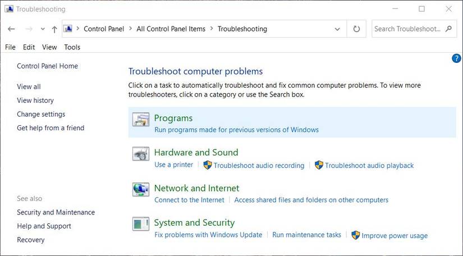
Task: Run programs made for previous versions link
Action: (236, 130)
